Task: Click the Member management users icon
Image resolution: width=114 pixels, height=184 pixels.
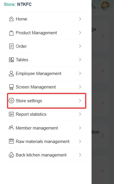Action: point(11,128)
